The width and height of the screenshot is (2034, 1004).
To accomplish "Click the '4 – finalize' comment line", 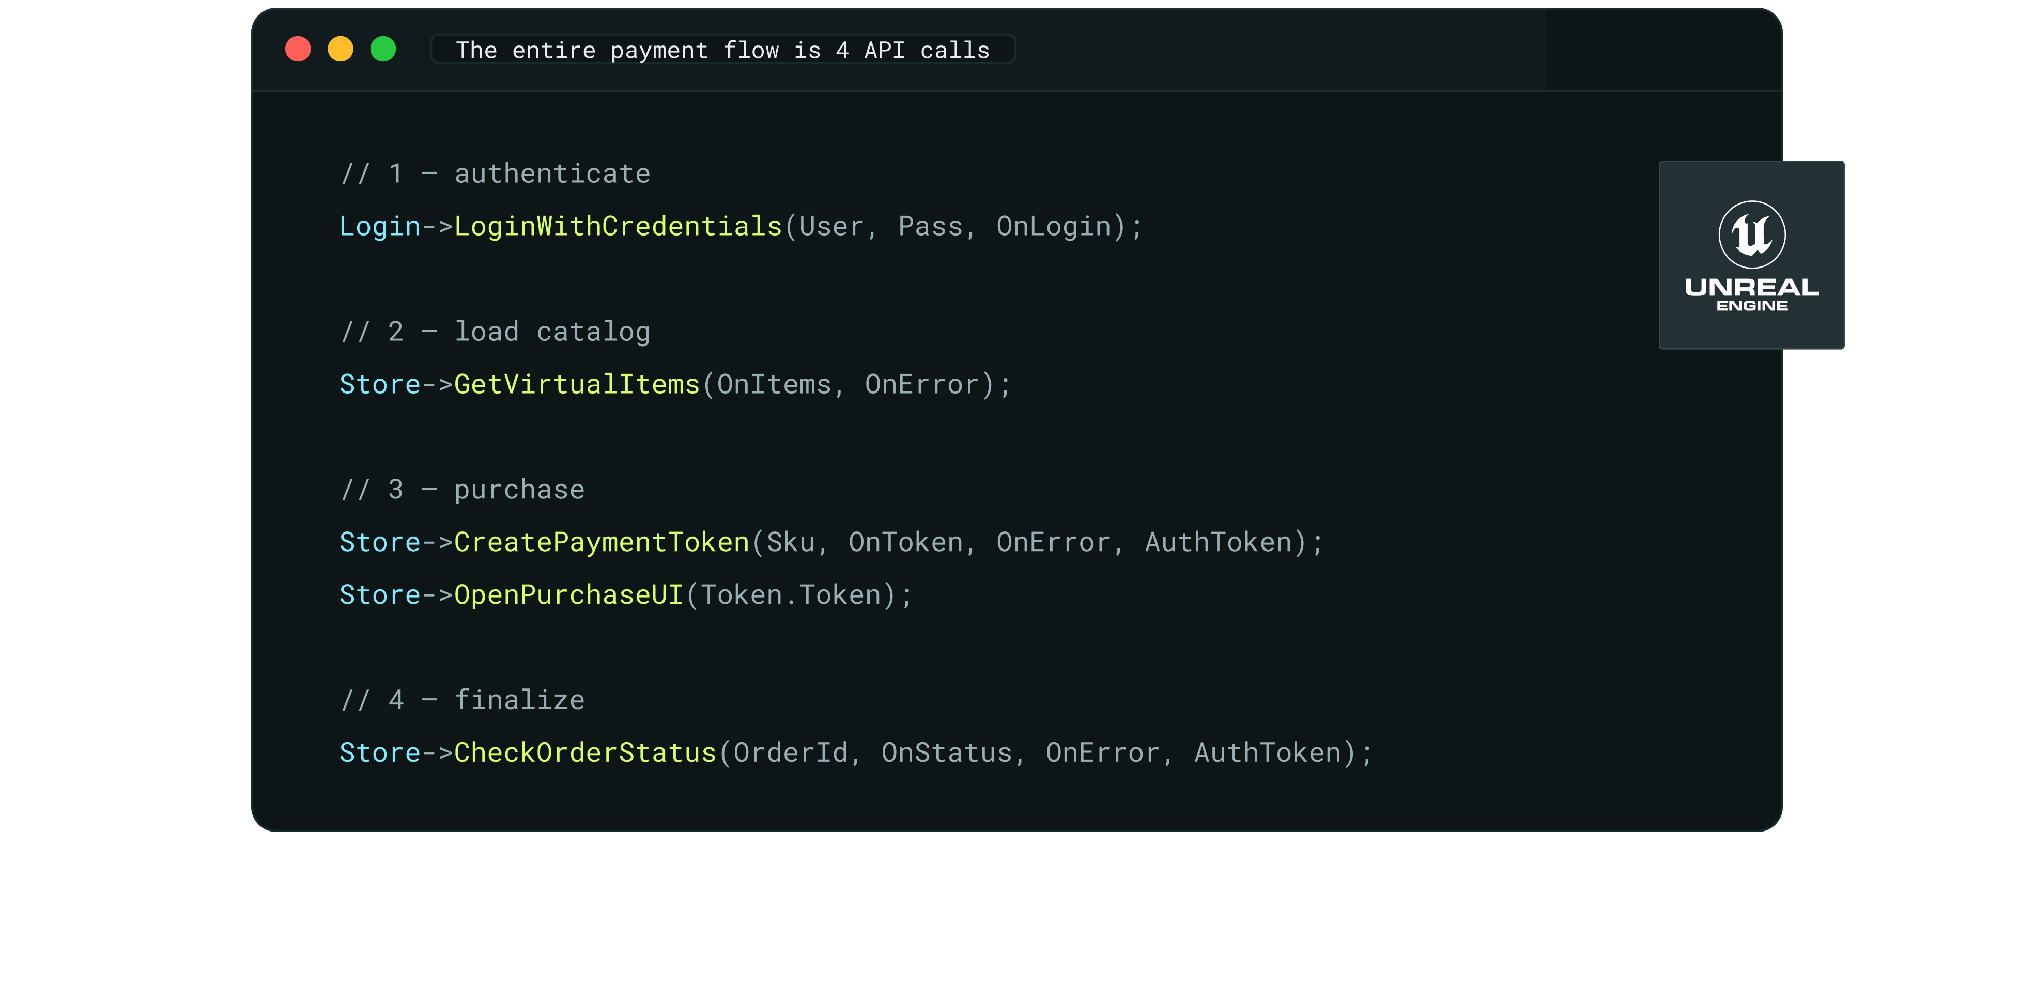I will pos(463,700).
